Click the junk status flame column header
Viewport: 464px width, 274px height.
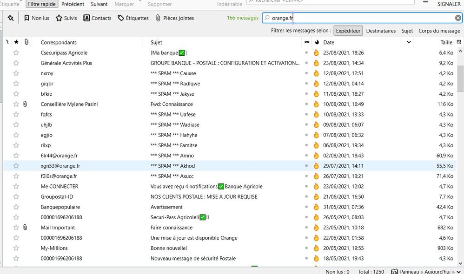click(316, 42)
